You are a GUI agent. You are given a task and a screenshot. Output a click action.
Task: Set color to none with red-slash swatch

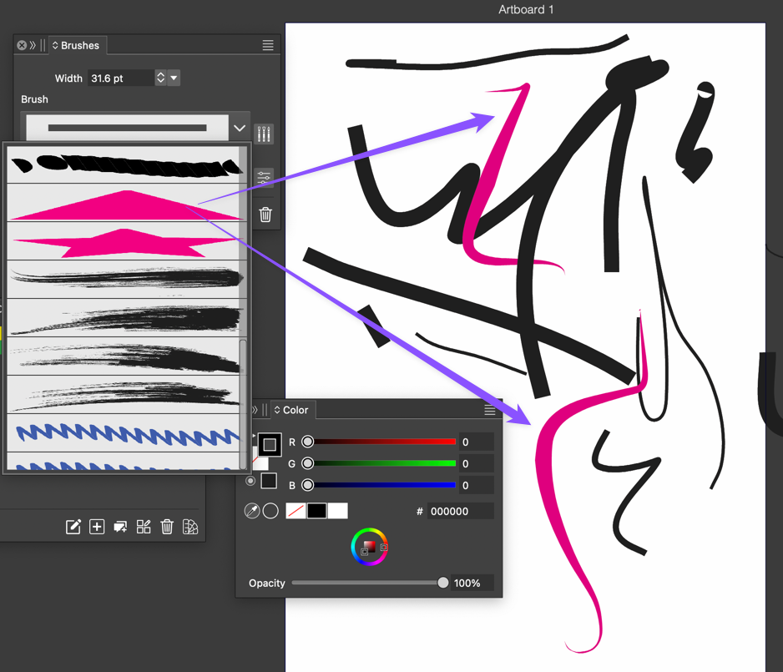(296, 511)
